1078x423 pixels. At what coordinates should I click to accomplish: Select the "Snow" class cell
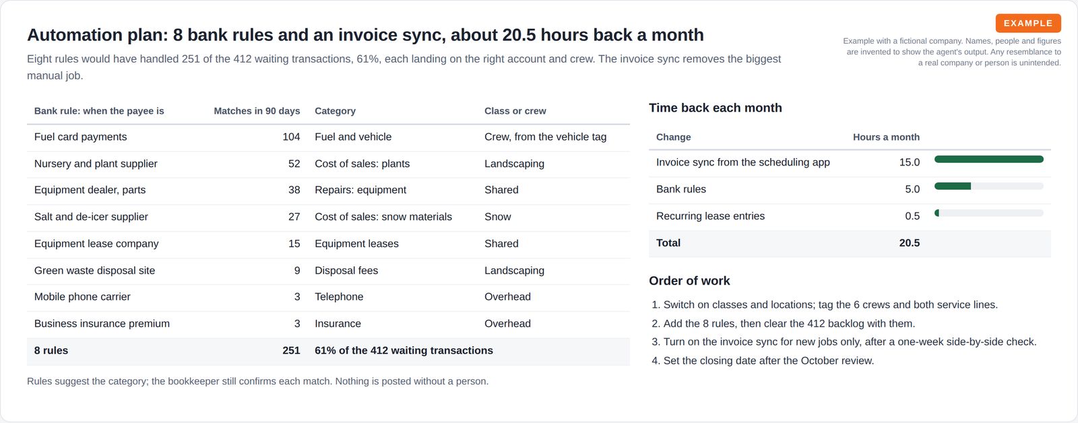[498, 217]
